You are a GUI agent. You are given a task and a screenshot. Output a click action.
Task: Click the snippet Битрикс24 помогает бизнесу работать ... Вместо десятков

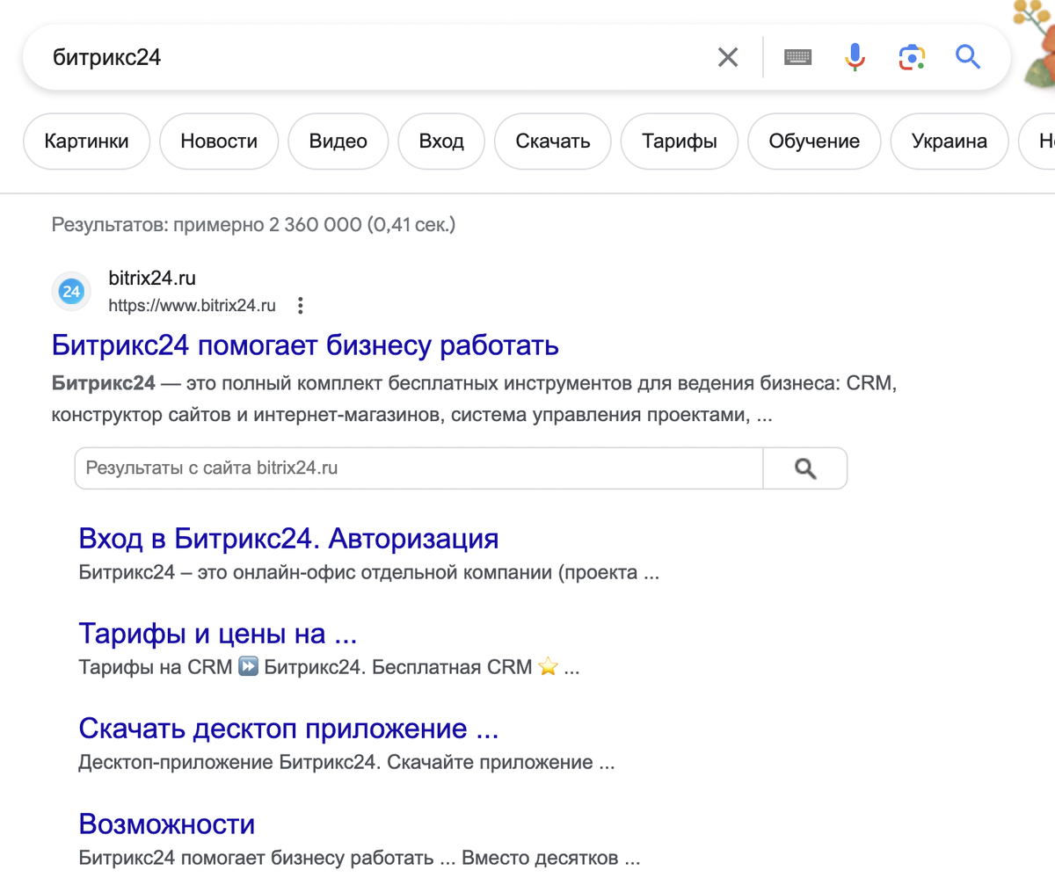point(359,858)
